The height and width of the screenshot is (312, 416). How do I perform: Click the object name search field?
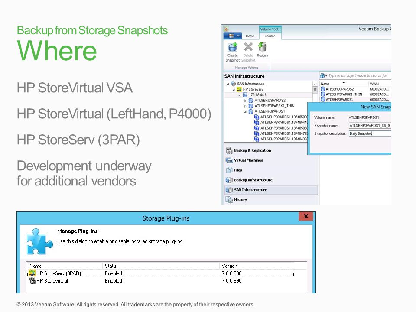tap(359, 75)
